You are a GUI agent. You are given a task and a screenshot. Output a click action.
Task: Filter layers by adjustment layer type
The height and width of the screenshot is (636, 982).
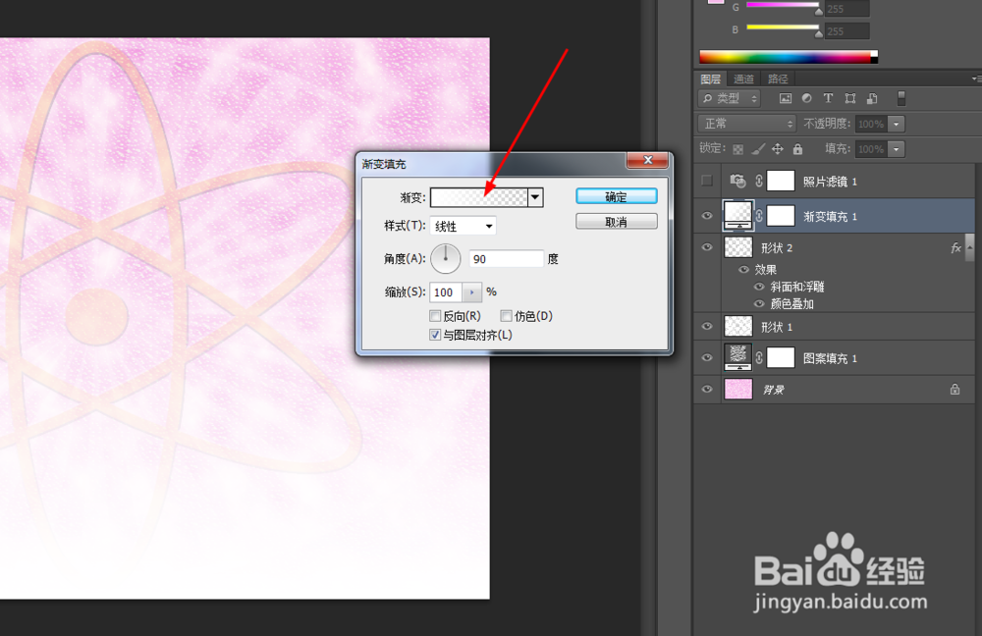[x=806, y=98]
